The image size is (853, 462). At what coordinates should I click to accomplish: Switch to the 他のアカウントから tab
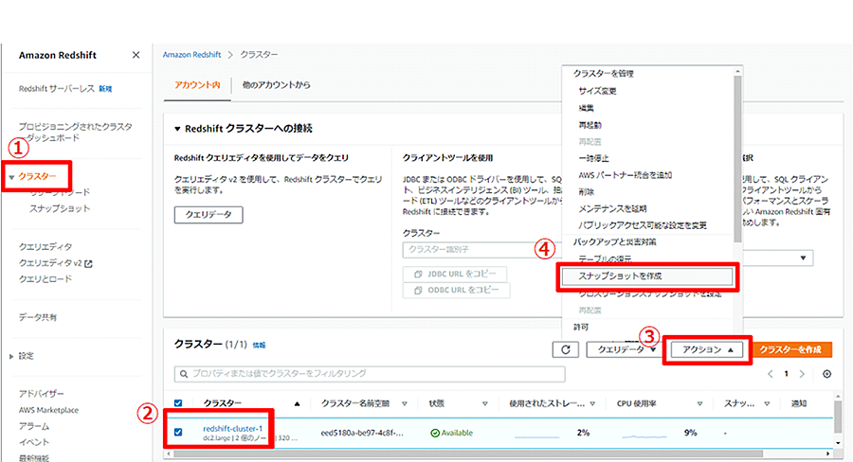[x=277, y=85]
